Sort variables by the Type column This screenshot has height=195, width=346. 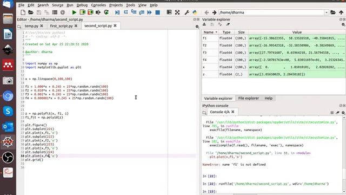point(227,32)
